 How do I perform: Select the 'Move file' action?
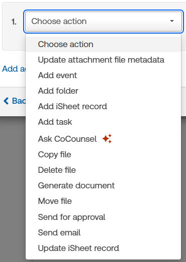(x=104, y=201)
